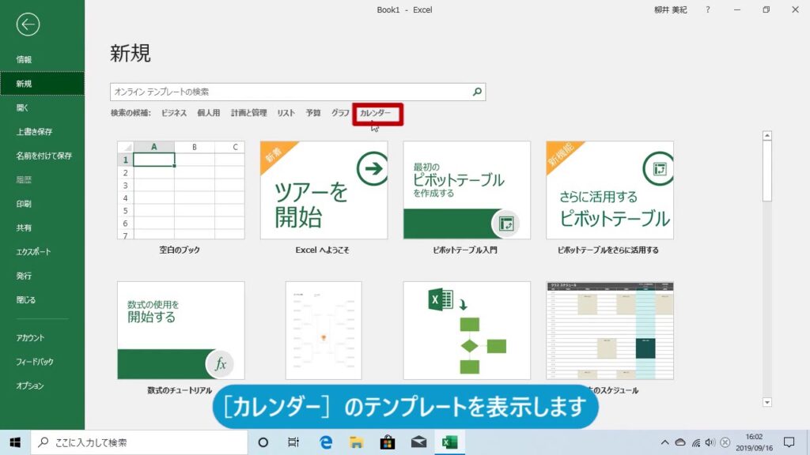Choose 名前を付けて保存 from the sidebar
Image resolution: width=810 pixels, height=455 pixels.
click(44, 156)
